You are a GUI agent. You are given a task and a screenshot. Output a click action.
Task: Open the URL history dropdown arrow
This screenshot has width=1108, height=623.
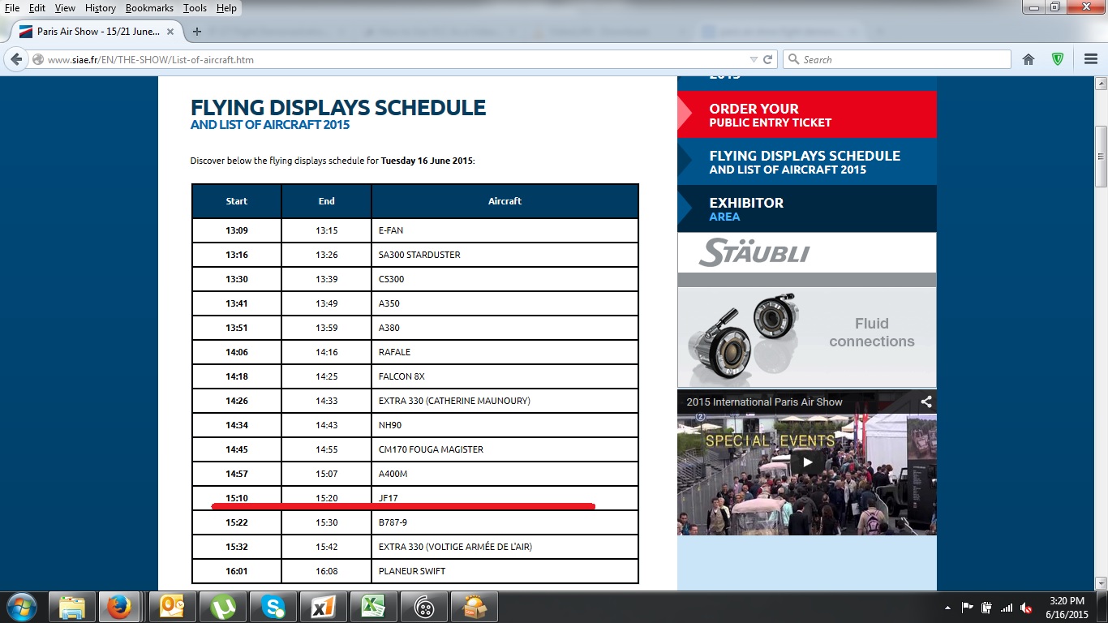tap(754, 59)
